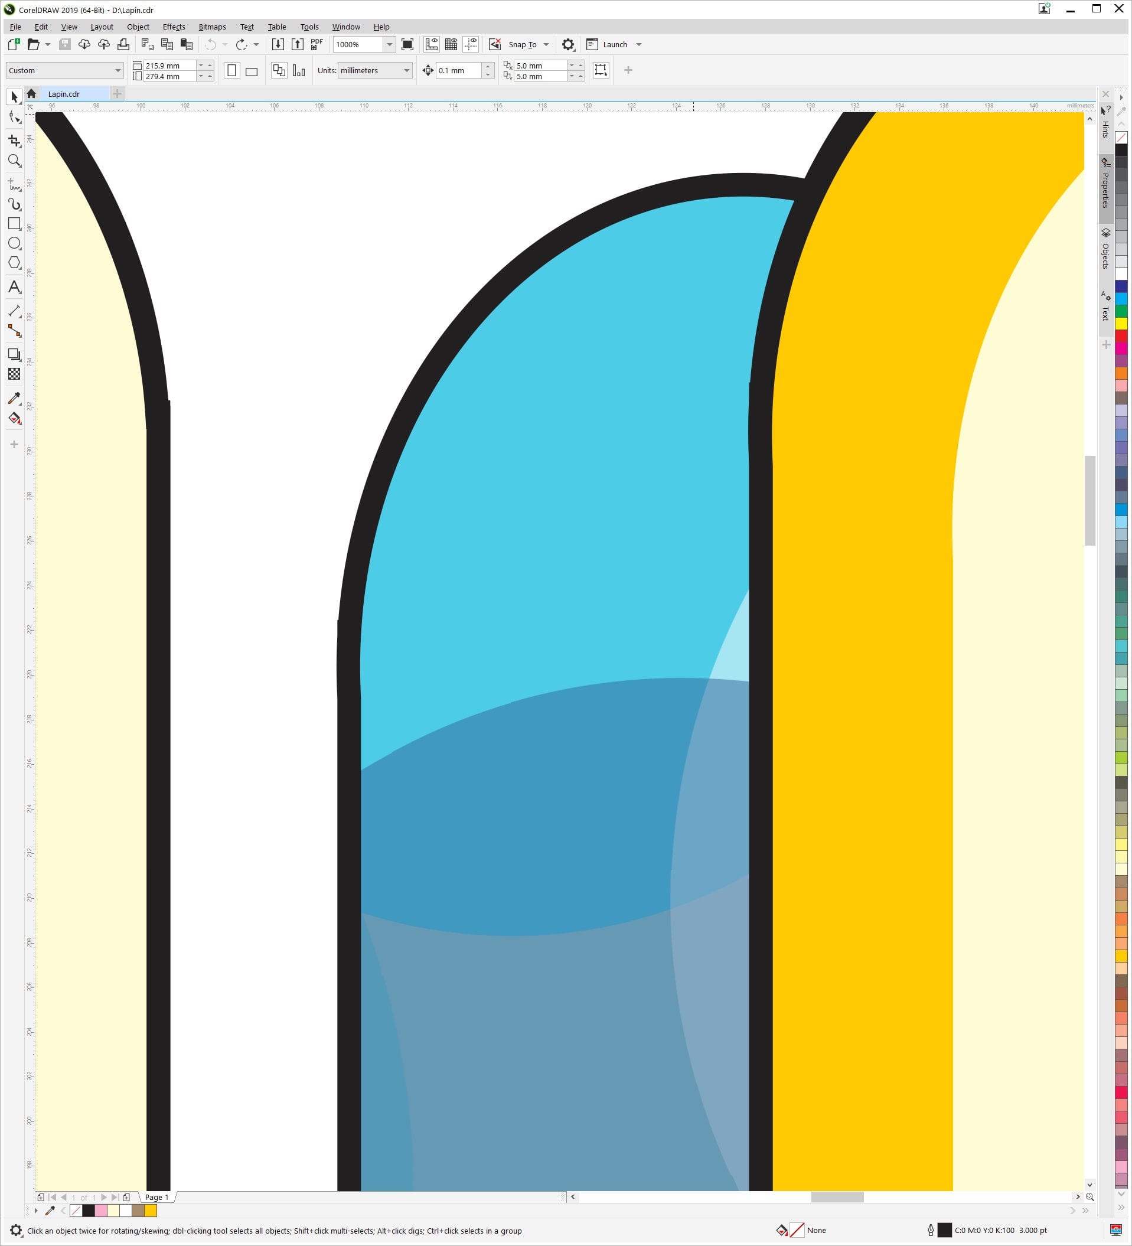The width and height of the screenshot is (1132, 1246).
Task: Pick the Ellipse tool
Action: click(x=14, y=243)
